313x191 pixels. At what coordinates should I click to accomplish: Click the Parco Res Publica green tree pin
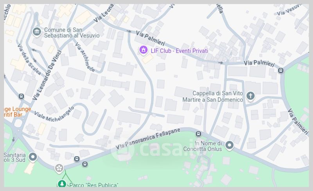point(62,184)
